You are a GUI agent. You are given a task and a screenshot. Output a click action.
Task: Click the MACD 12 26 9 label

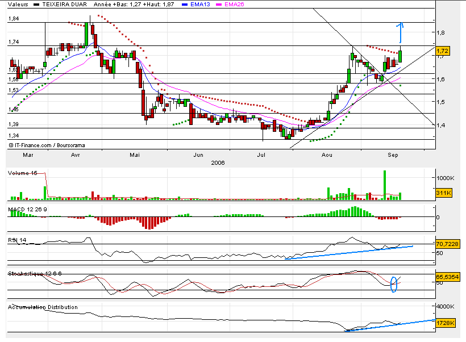27,210
